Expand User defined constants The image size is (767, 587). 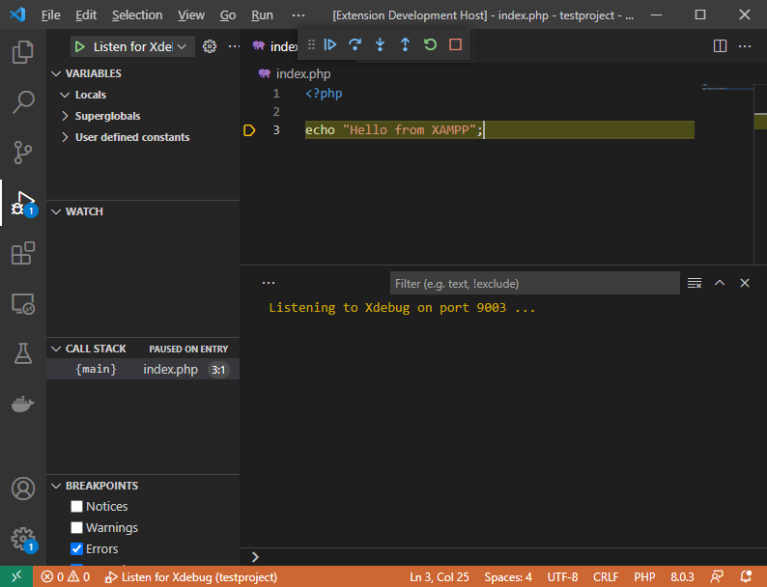(65, 137)
